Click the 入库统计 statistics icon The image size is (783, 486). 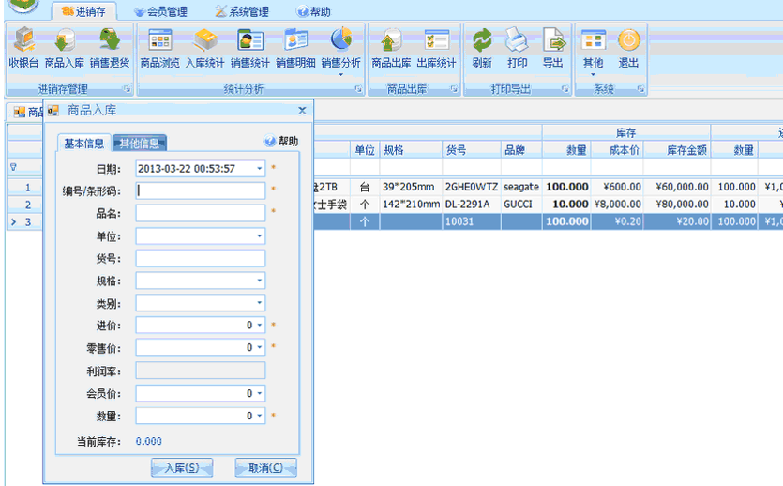coord(204,47)
